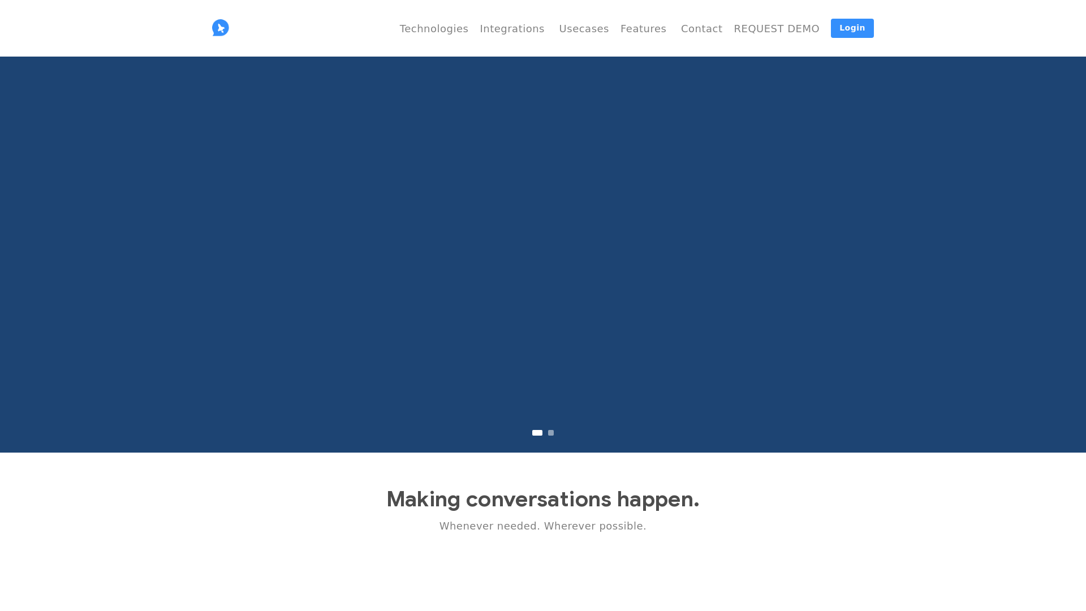Expand the Features menu

click(643, 28)
